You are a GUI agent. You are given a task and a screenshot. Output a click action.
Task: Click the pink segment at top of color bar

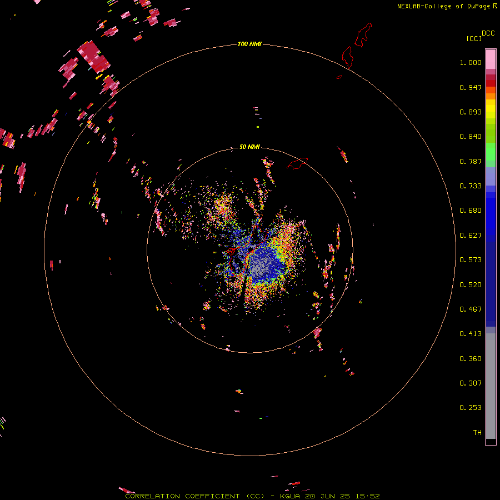point(491,59)
